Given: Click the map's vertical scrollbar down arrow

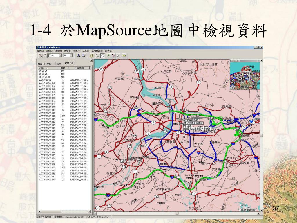Looking at the screenshot, I should pos(261,210).
